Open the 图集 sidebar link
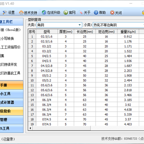Viewport: 144px width, 144px height. (x=2, y=56)
